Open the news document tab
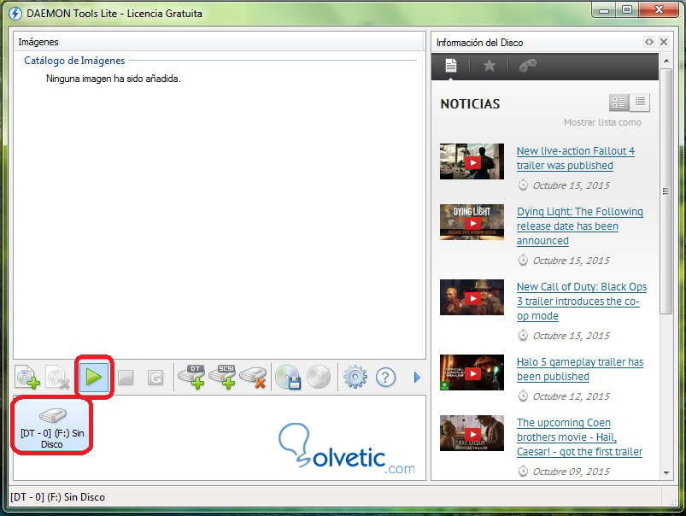The image size is (686, 516). [450, 66]
